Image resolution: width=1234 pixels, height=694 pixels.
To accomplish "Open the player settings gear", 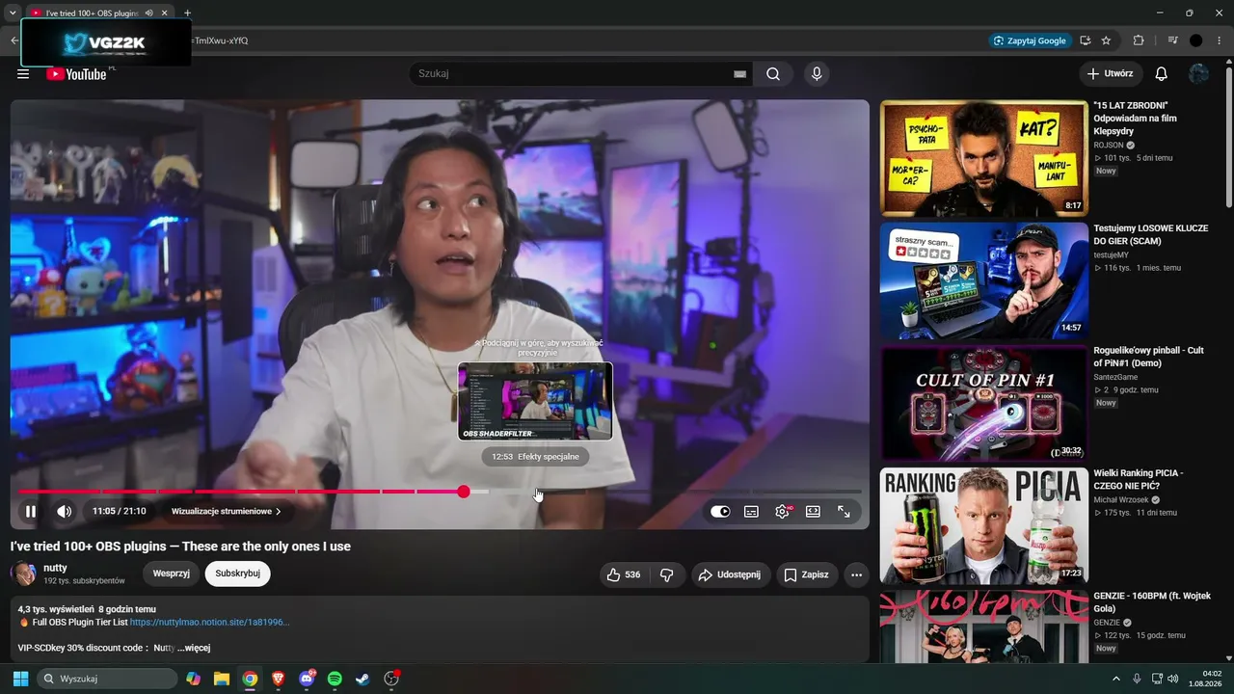I will pos(782,512).
